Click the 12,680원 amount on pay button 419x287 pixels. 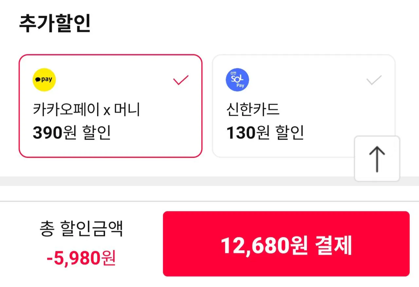point(264,245)
